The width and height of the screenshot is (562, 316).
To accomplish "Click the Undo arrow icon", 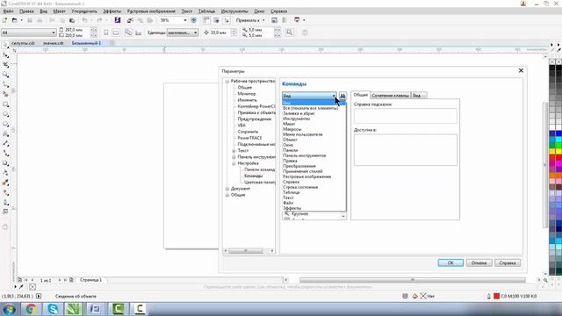I will [84, 20].
